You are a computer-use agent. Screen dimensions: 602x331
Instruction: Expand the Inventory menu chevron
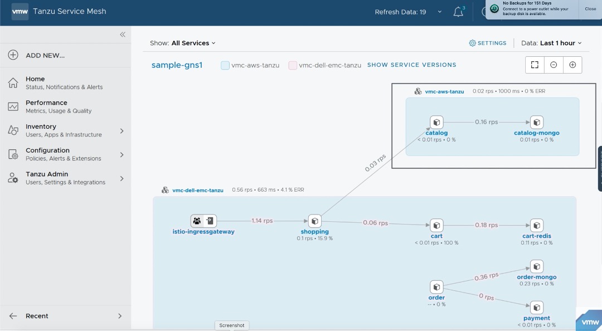[x=122, y=131]
